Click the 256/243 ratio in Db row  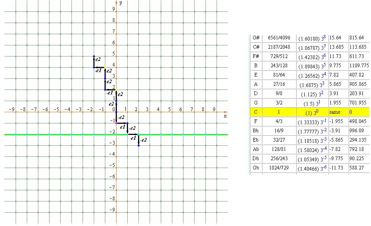point(279,158)
